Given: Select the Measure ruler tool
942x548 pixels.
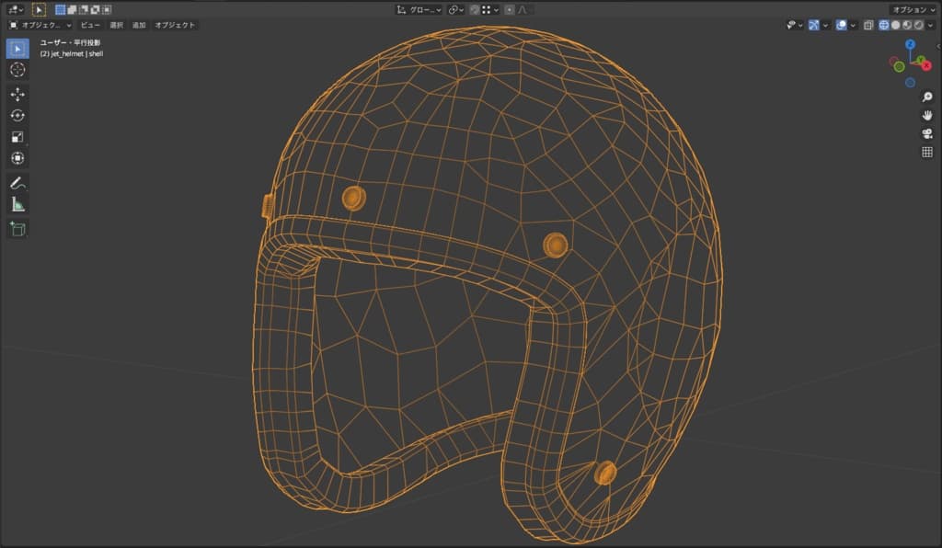Looking at the screenshot, I should tap(17, 204).
